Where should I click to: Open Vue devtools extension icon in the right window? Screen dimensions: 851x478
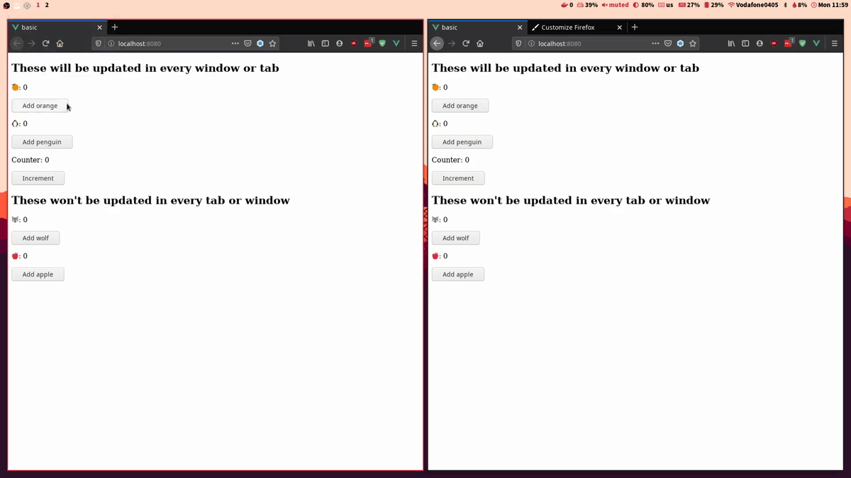pyautogui.click(x=816, y=43)
